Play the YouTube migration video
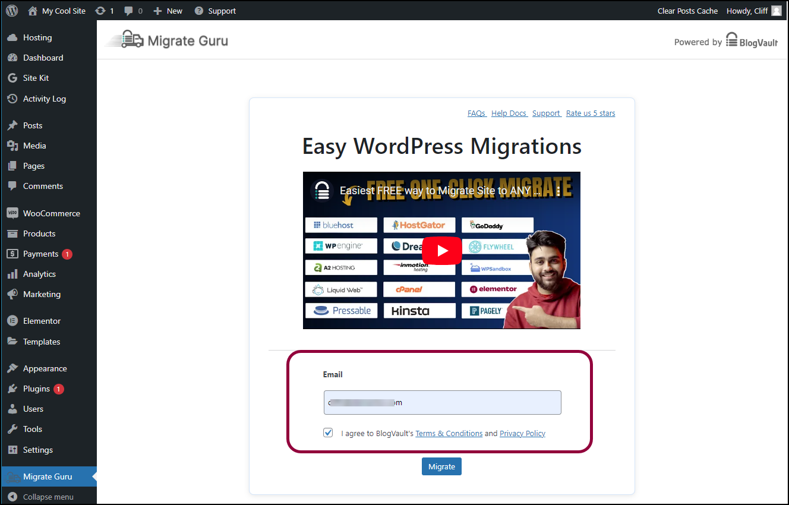The height and width of the screenshot is (505, 789). pyautogui.click(x=441, y=250)
